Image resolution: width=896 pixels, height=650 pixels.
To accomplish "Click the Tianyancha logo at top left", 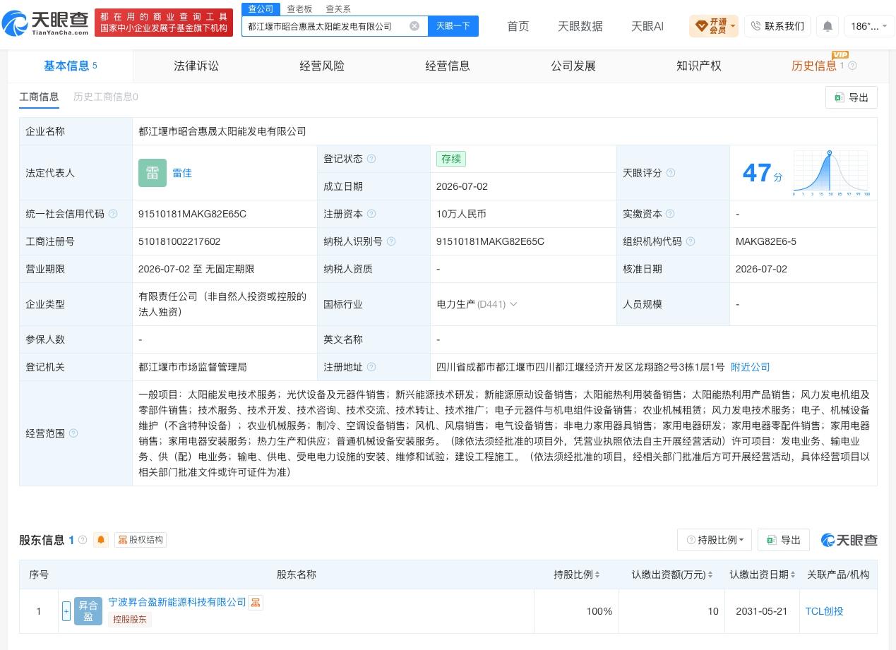I will (x=45, y=23).
